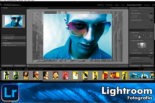Collapse the Coleções panel
The width and height of the screenshot is (155, 103).
coord(2,41)
